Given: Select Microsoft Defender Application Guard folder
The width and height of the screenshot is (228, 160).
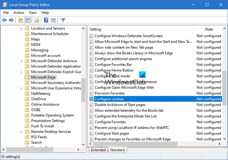Looking at the screenshot, I should (56, 66).
